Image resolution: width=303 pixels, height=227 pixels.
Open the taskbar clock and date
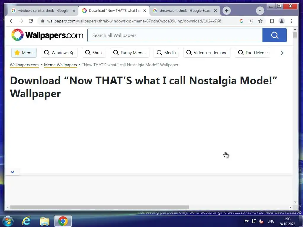[287, 221]
